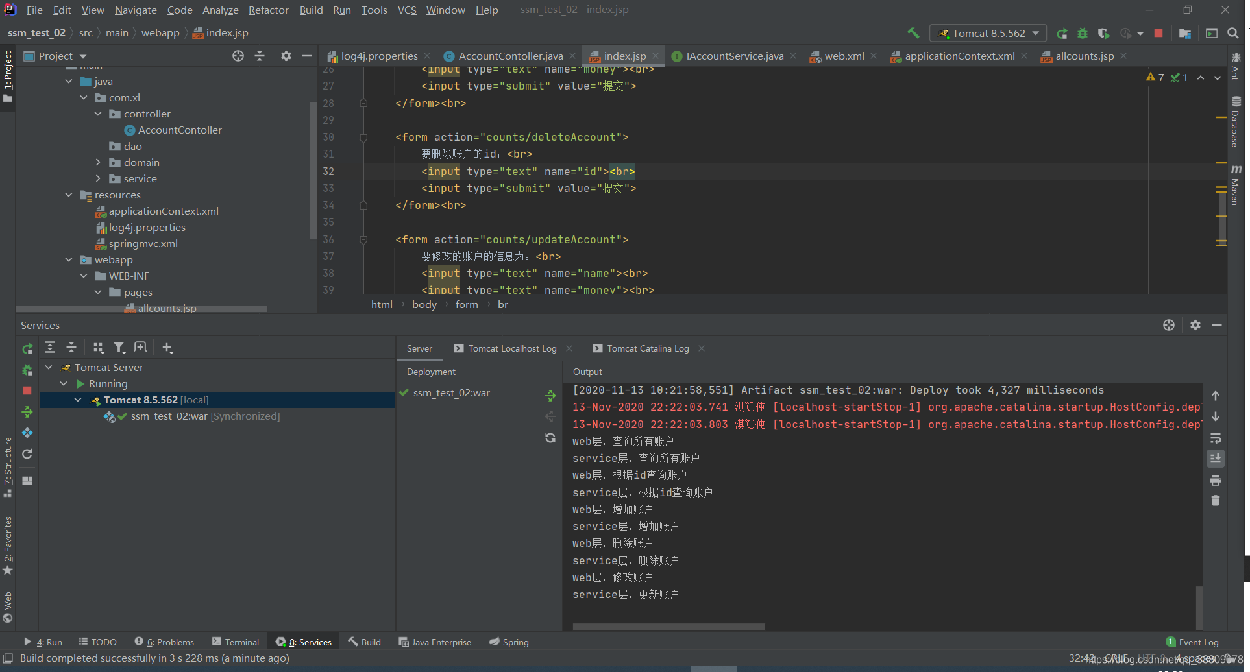
Task: Click the Project tree horizontal scrollbar
Action: pos(141,309)
